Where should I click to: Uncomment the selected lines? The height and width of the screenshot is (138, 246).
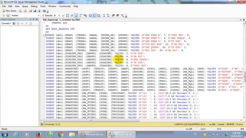coord(108,15)
